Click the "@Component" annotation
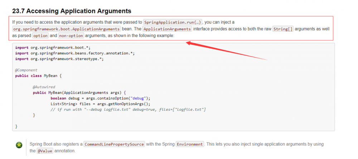358x159 pixels. point(26,70)
